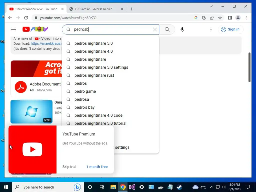
Task: Open File Explorer from taskbar
Action: (x=113, y=187)
